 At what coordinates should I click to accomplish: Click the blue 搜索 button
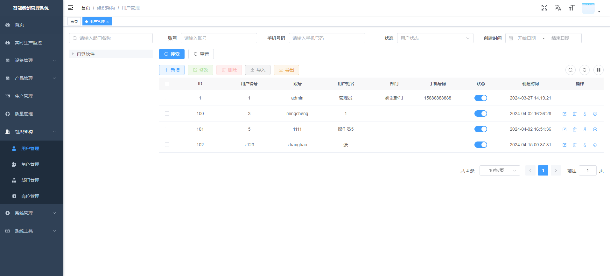coord(172,54)
